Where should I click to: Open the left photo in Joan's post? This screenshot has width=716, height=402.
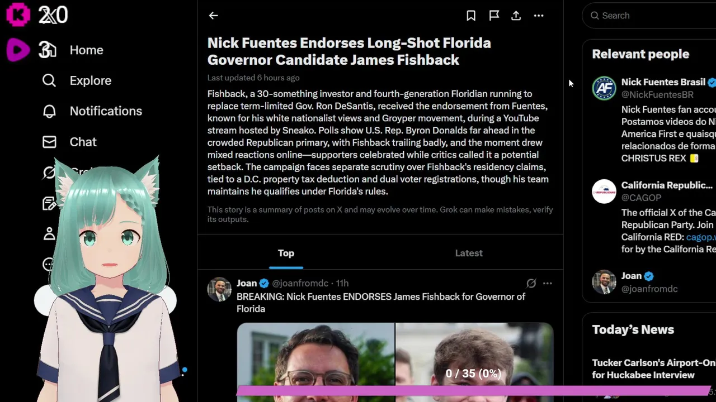pos(315,362)
